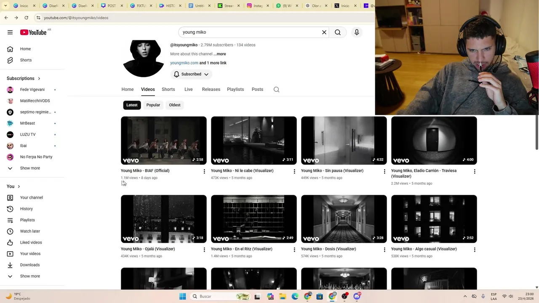
Task: Open Discord from the taskbar
Action: click(x=357, y=296)
